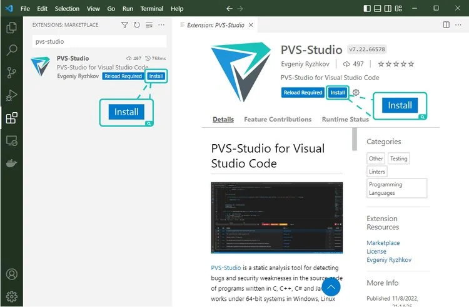469x307 pixels.
Task: Click the star rating in header
Action: click(x=396, y=64)
